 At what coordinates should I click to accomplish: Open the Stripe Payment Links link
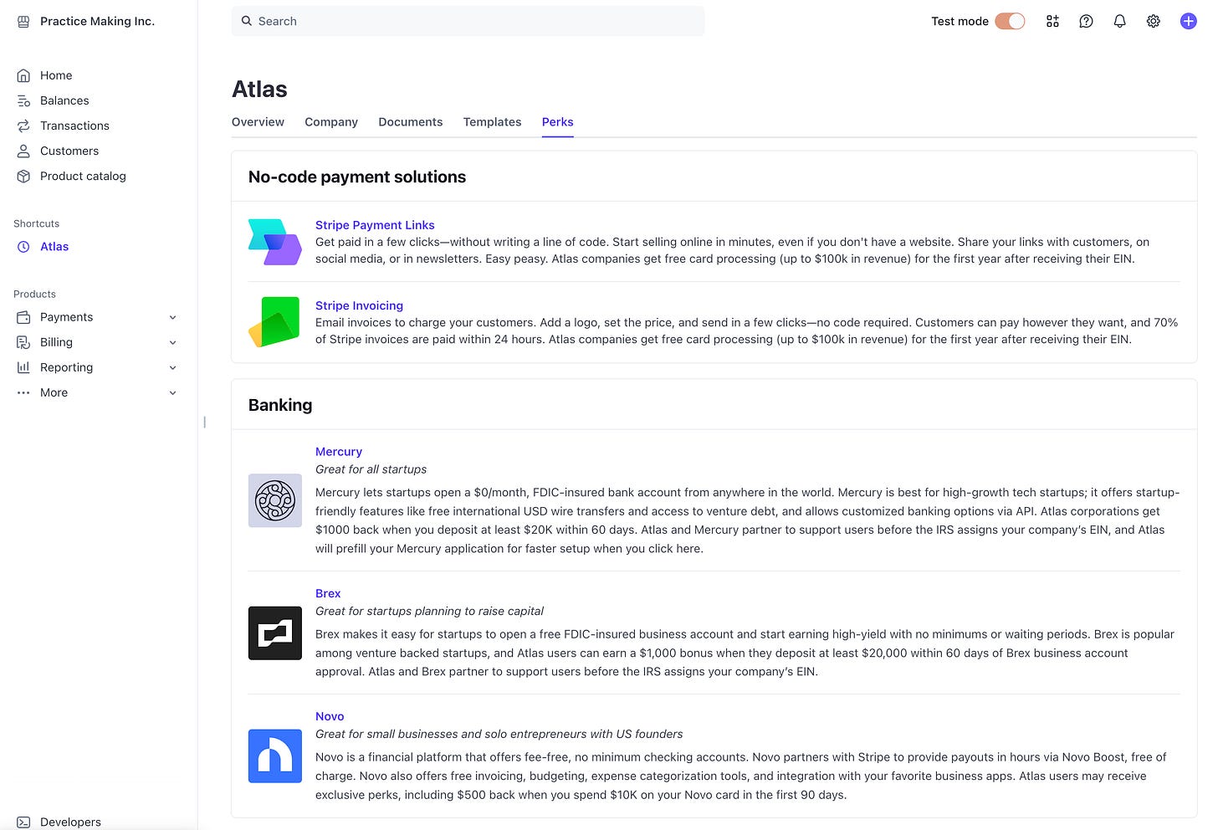click(375, 225)
